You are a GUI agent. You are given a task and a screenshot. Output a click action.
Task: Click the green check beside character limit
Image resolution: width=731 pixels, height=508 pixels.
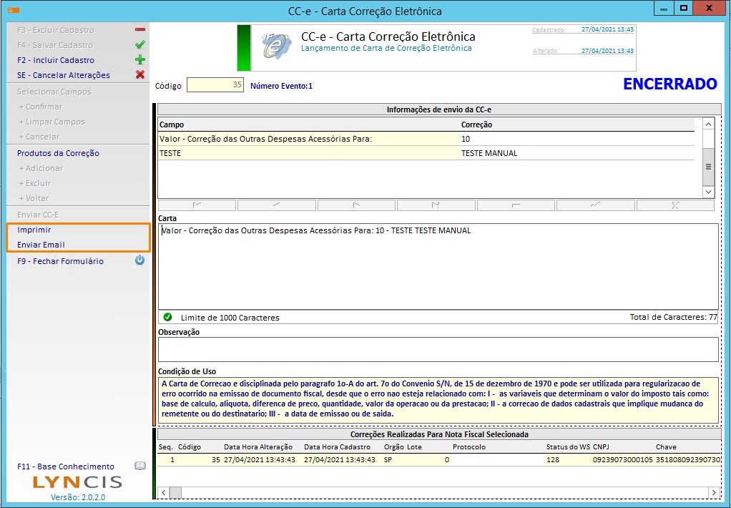(167, 317)
